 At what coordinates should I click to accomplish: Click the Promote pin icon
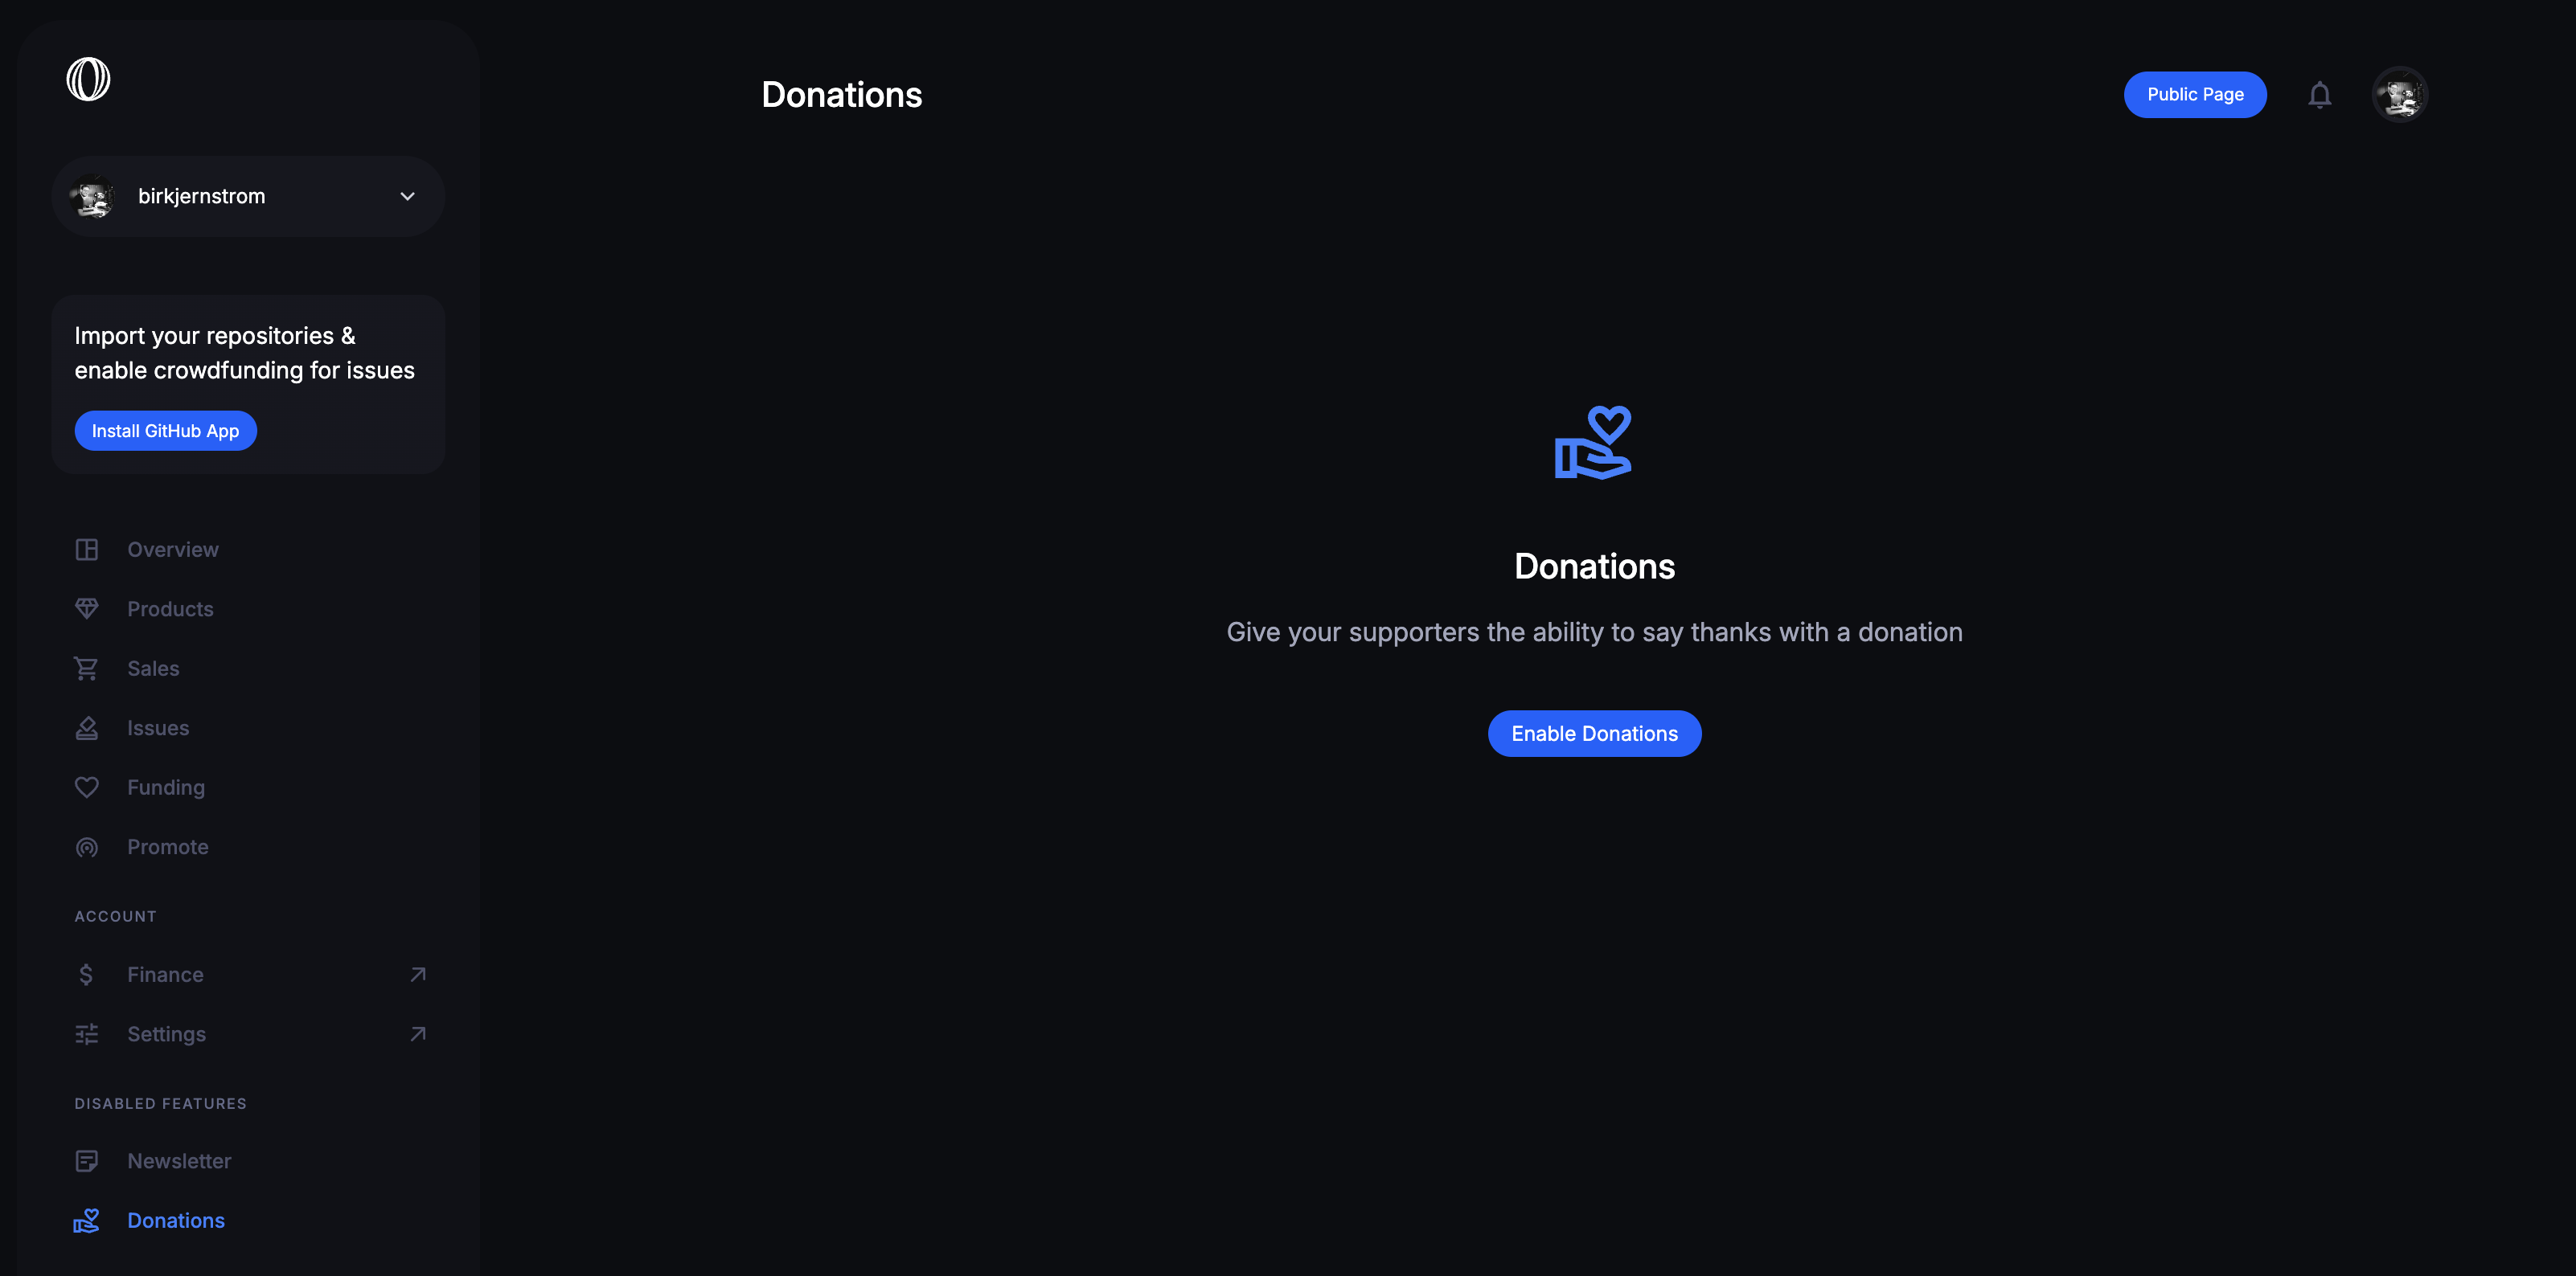(x=87, y=848)
